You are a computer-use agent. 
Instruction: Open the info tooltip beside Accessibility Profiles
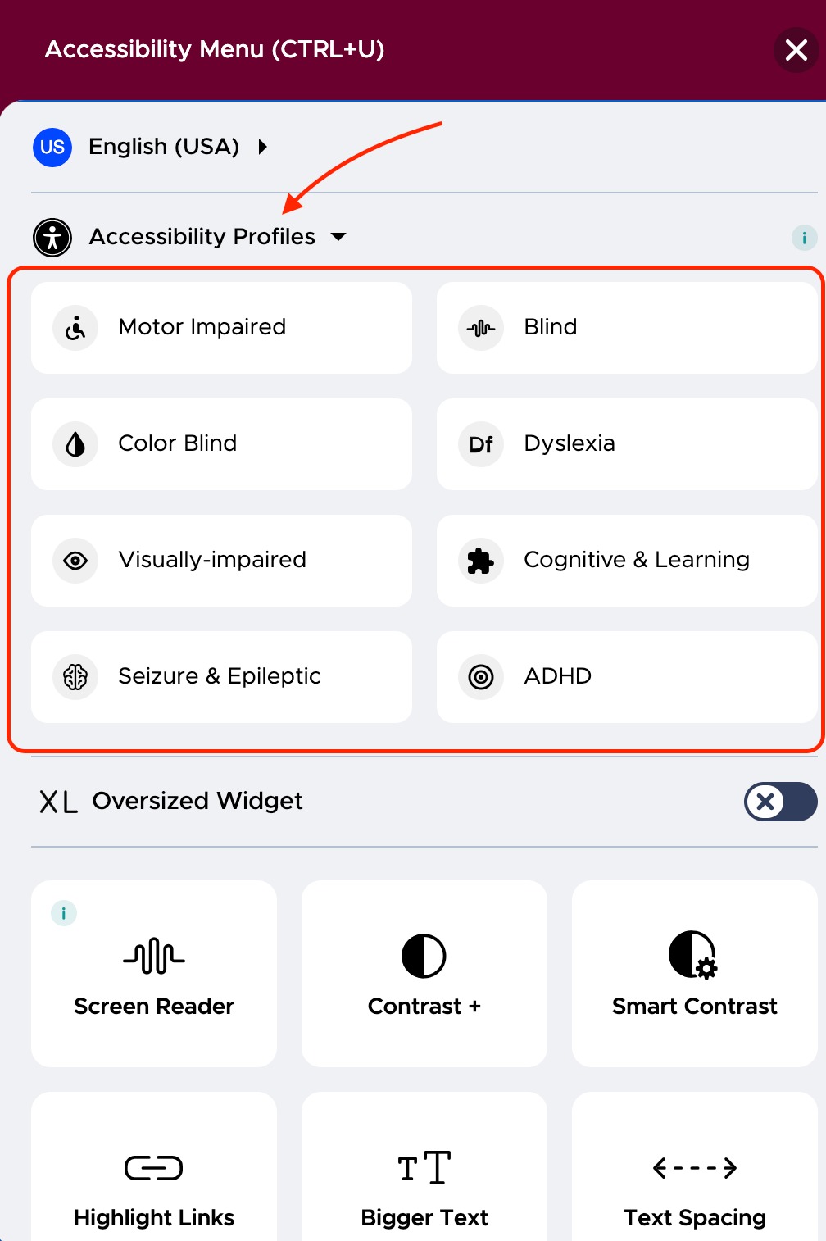click(806, 239)
